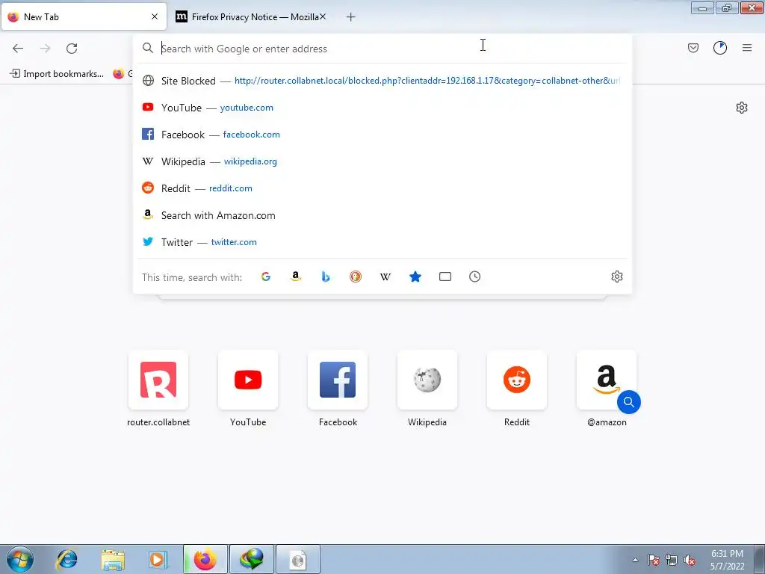Select the Facebook suggestion row
765x574 pixels.
(x=382, y=135)
